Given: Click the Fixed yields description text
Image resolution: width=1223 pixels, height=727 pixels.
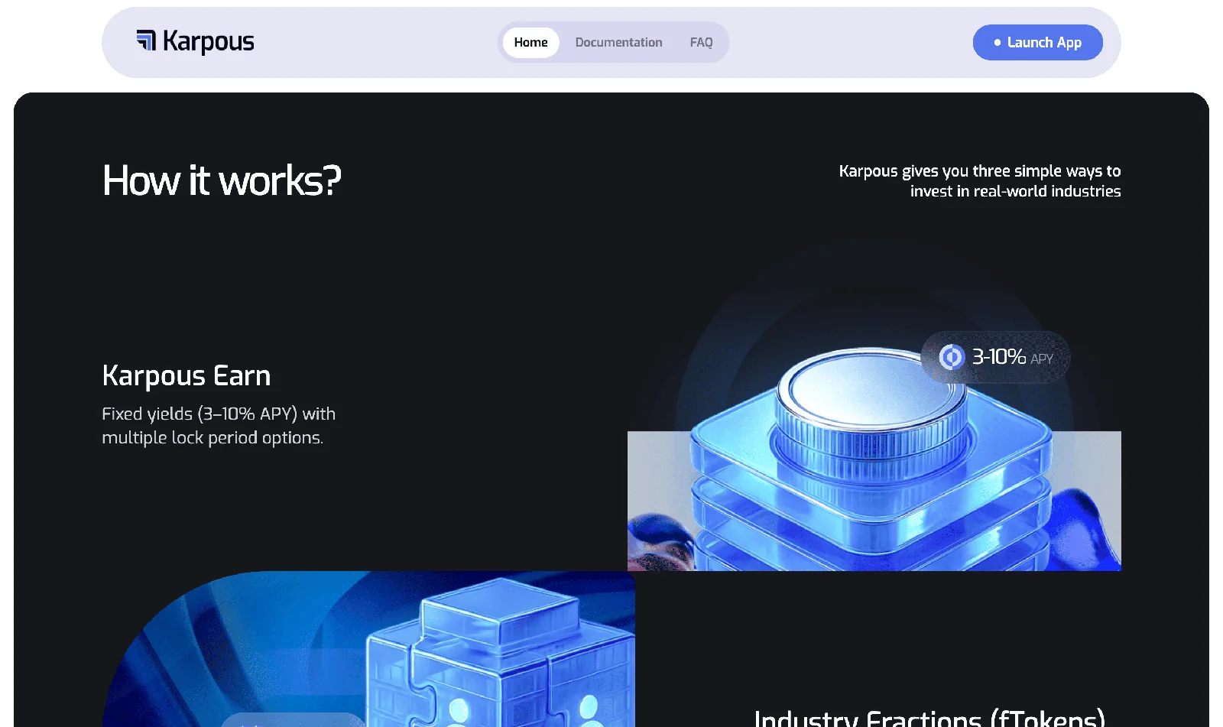Looking at the screenshot, I should [219, 425].
